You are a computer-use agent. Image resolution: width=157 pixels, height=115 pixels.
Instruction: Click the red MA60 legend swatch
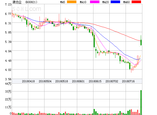136,2
